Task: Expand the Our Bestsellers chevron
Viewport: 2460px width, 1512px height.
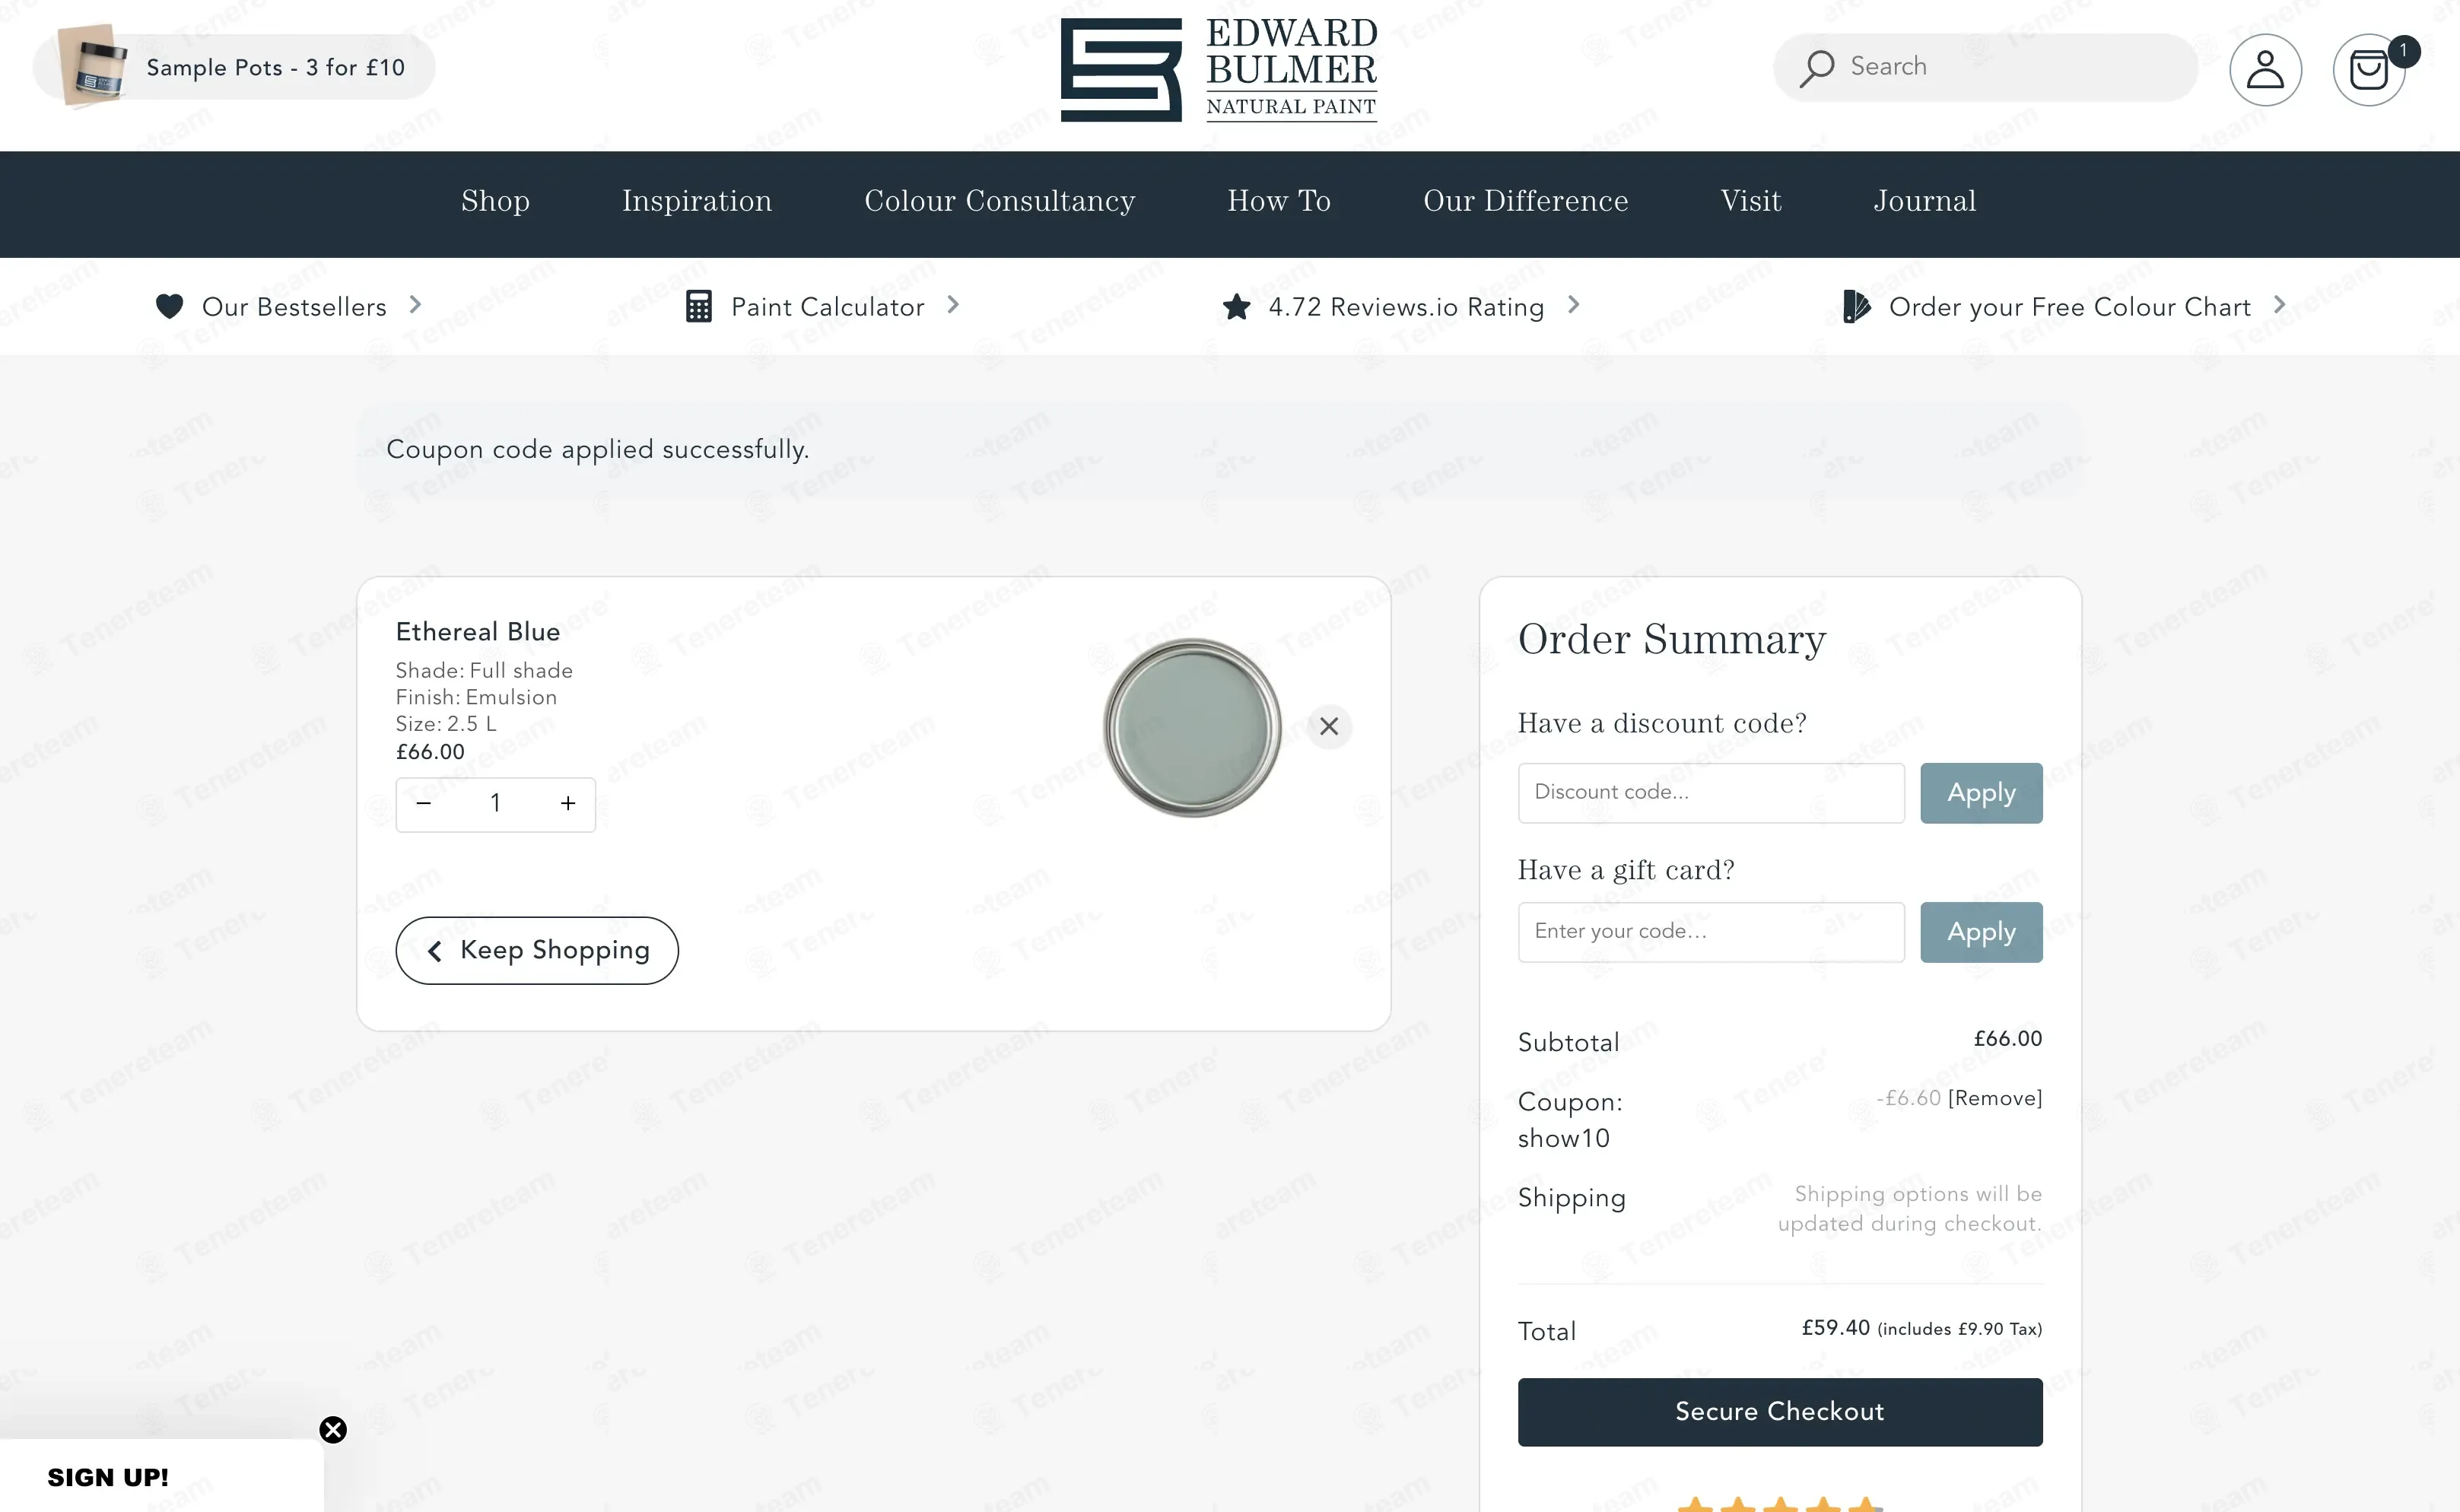Action: click(x=415, y=304)
